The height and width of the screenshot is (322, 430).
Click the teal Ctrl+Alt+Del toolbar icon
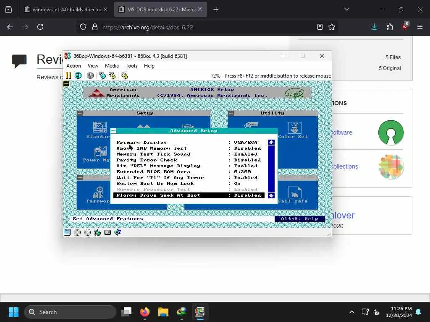coord(102,75)
